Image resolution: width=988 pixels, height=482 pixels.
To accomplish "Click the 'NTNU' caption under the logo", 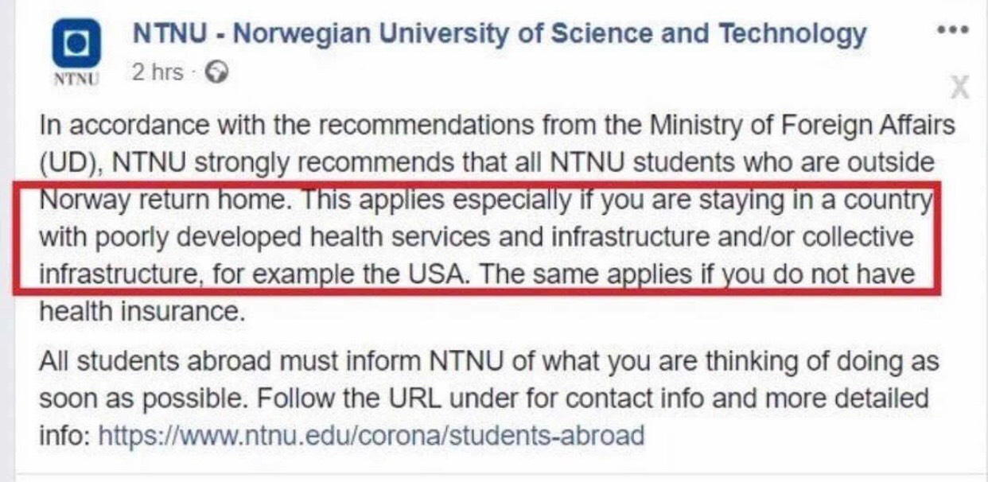I will pos(76,80).
